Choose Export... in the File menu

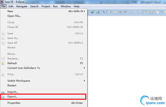(44, 96)
